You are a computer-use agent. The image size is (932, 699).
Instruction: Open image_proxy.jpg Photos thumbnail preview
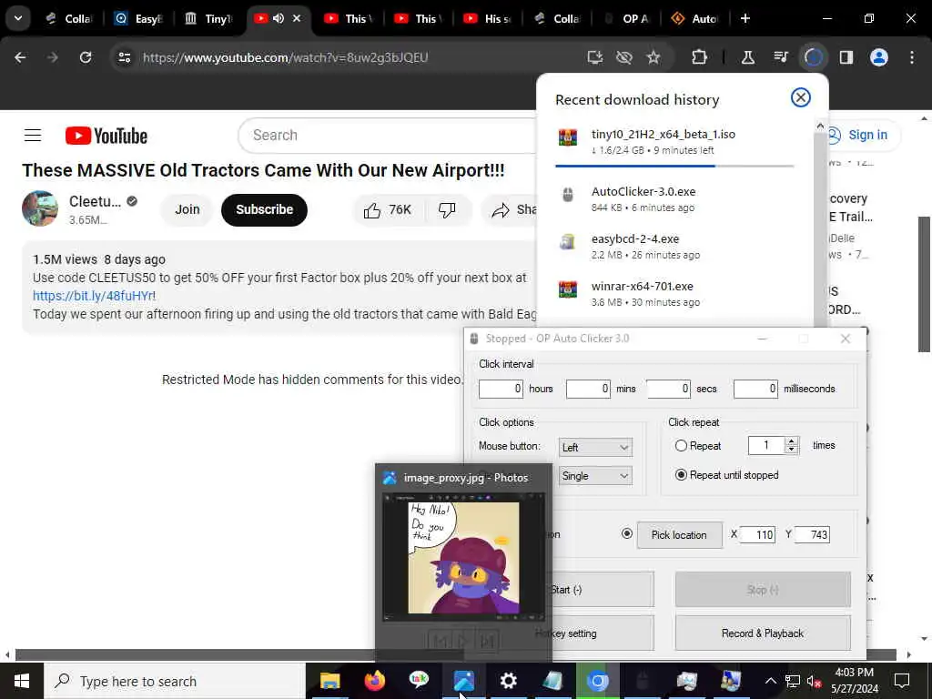point(463,557)
